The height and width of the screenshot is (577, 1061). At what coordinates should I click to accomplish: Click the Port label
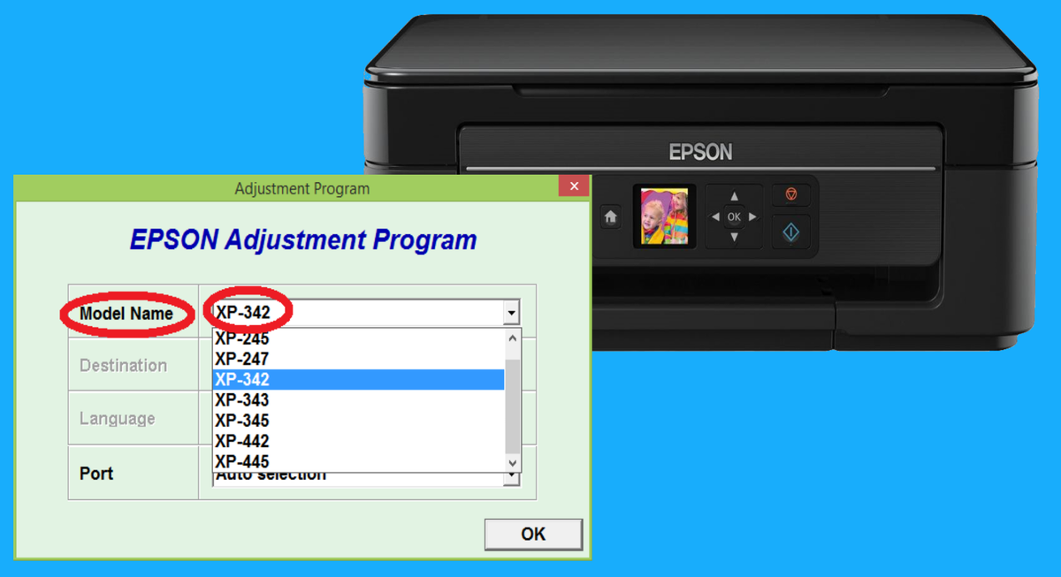click(96, 474)
